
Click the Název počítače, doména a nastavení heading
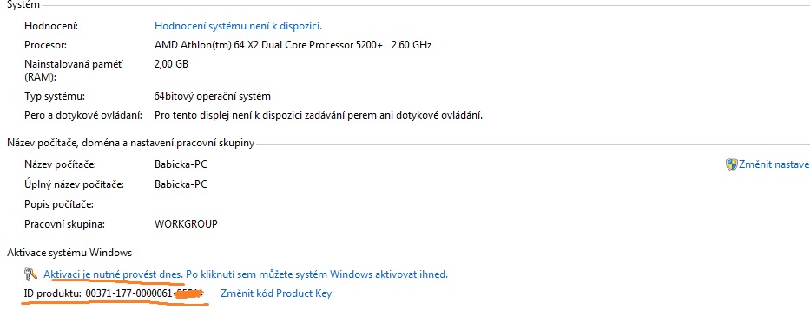[131, 144]
